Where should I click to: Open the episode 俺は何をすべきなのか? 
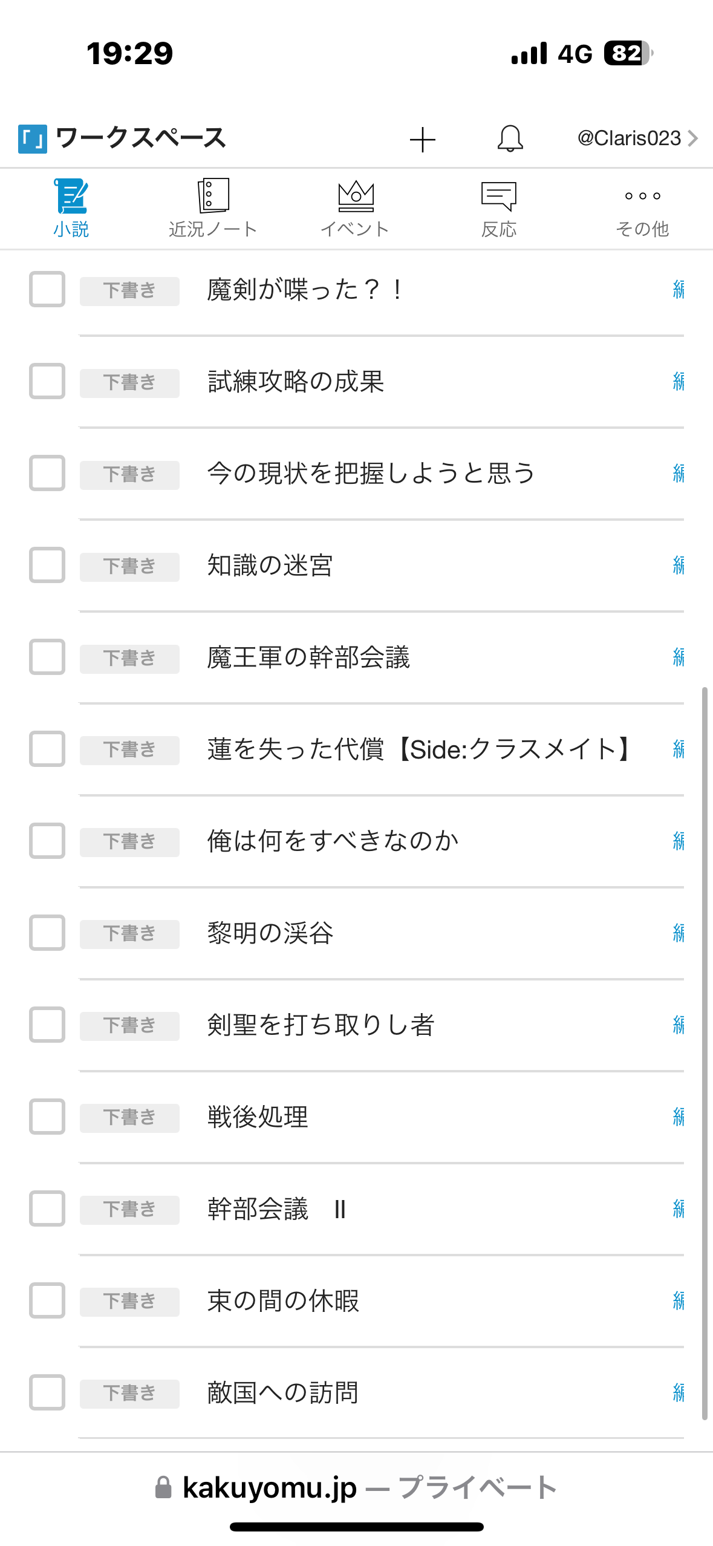[x=333, y=841]
